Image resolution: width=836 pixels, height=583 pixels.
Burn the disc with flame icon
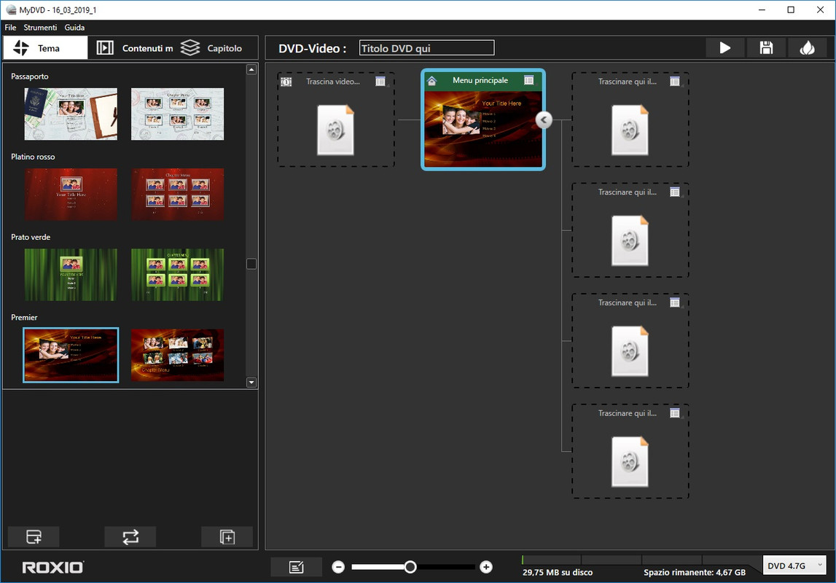(x=807, y=48)
